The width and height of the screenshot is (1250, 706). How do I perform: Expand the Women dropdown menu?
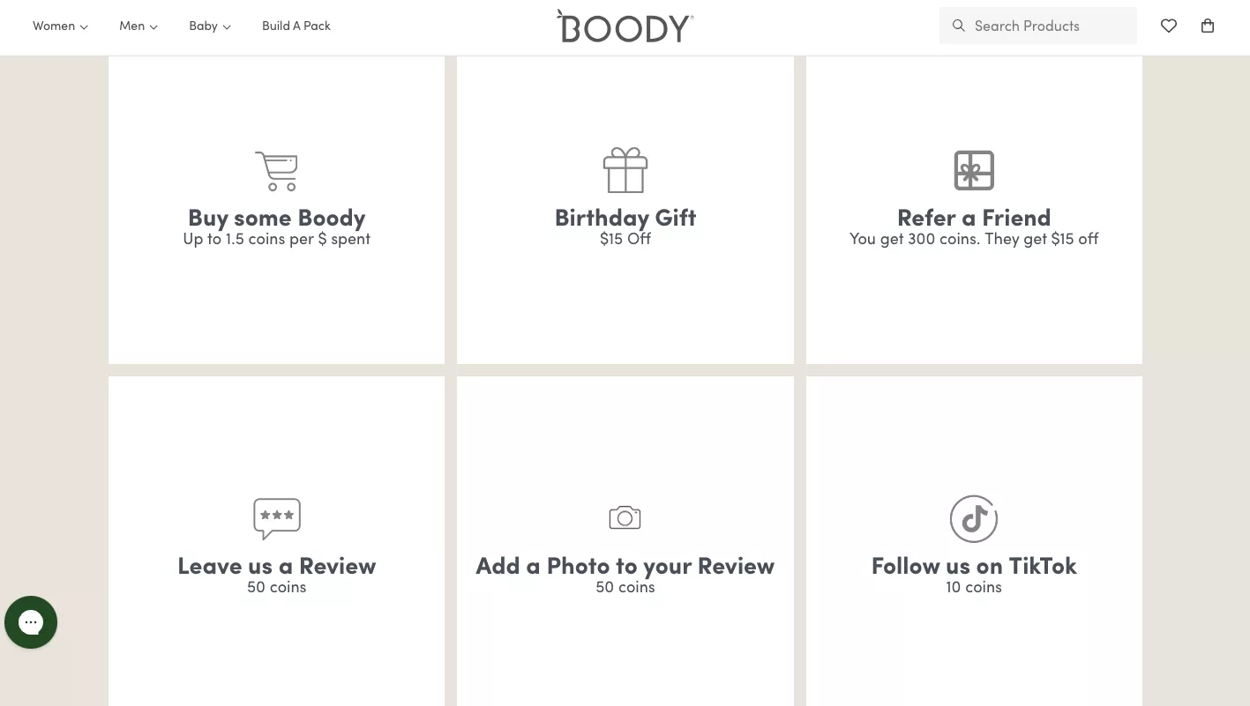(60, 26)
